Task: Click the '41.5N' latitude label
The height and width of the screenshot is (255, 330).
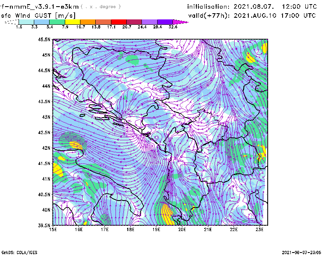Action: tap(44, 163)
